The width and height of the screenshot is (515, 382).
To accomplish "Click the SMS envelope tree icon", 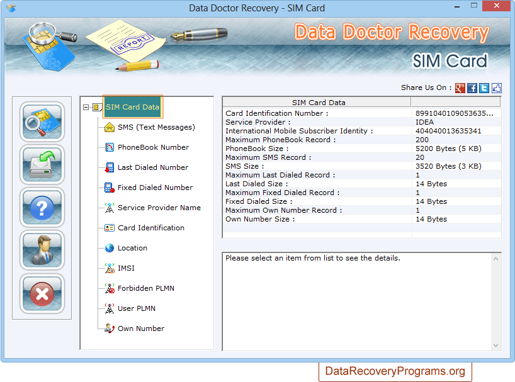I will coord(110,127).
